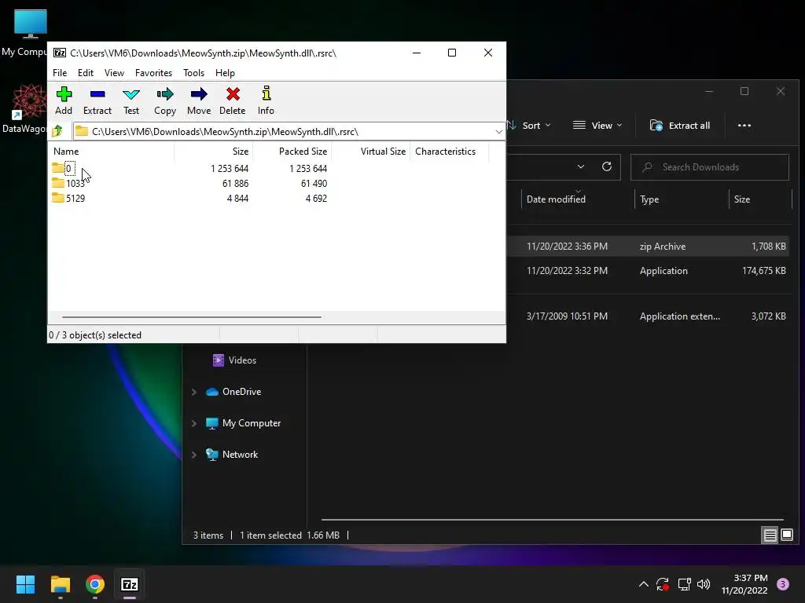Expand OneDrive in the navigation pane
The image size is (805, 603).
pyautogui.click(x=194, y=392)
